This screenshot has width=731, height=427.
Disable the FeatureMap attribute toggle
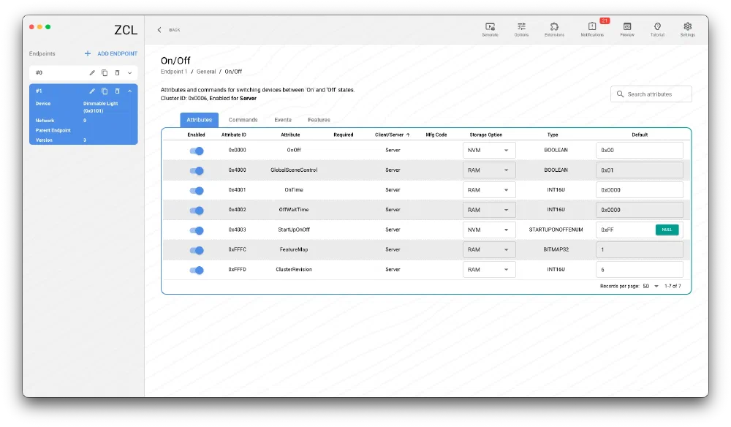[196, 249]
